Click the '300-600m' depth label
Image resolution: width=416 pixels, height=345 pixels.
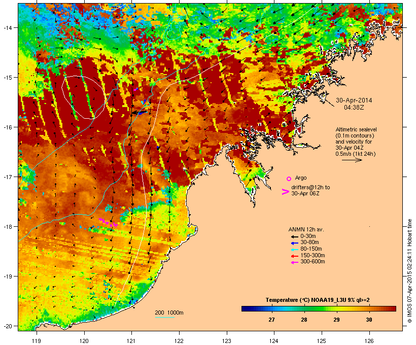313,262
